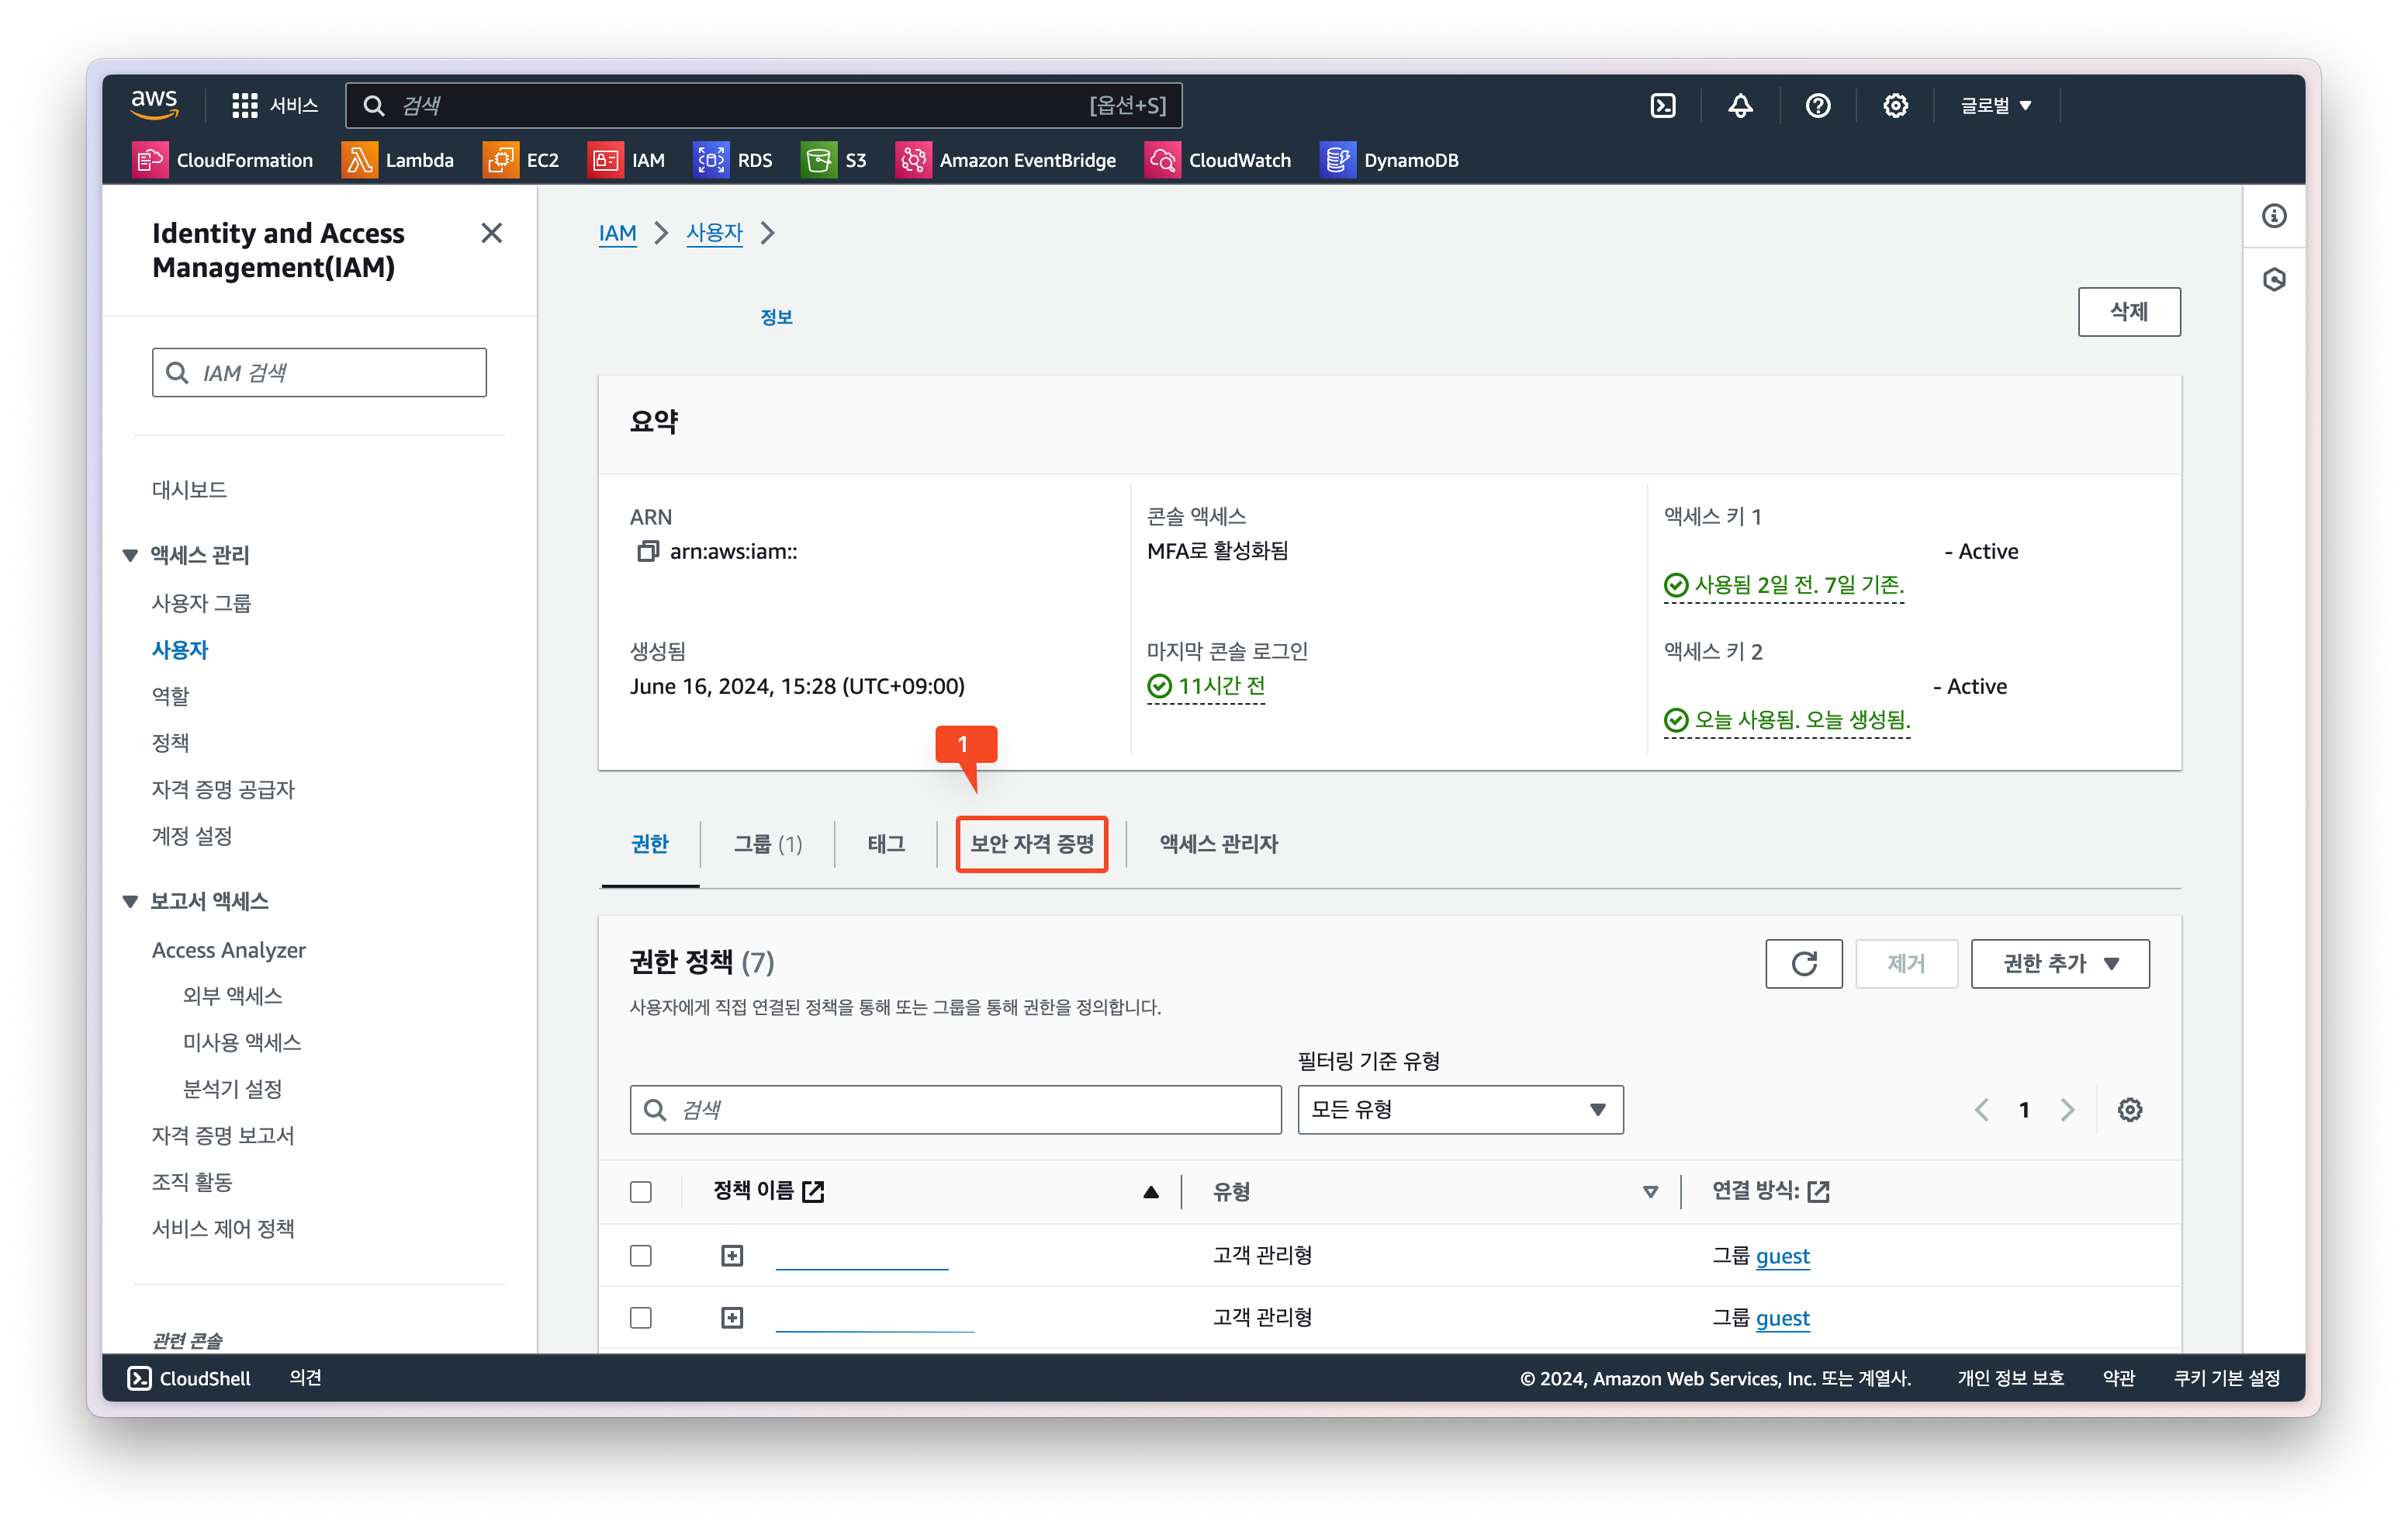Click the 제거 button

pos(1906,962)
